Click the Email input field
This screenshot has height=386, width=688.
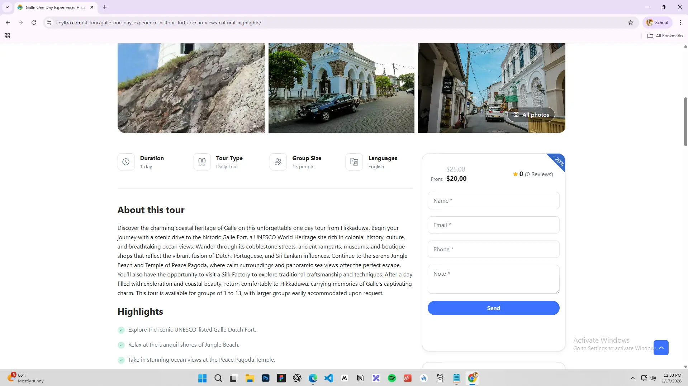pos(493,225)
